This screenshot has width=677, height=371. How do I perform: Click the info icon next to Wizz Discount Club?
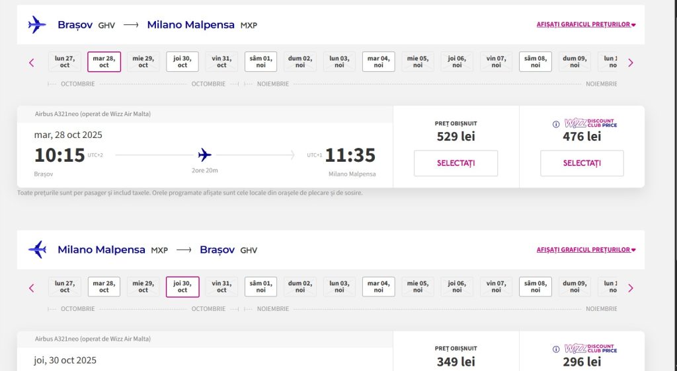click(x=555, y=123)
